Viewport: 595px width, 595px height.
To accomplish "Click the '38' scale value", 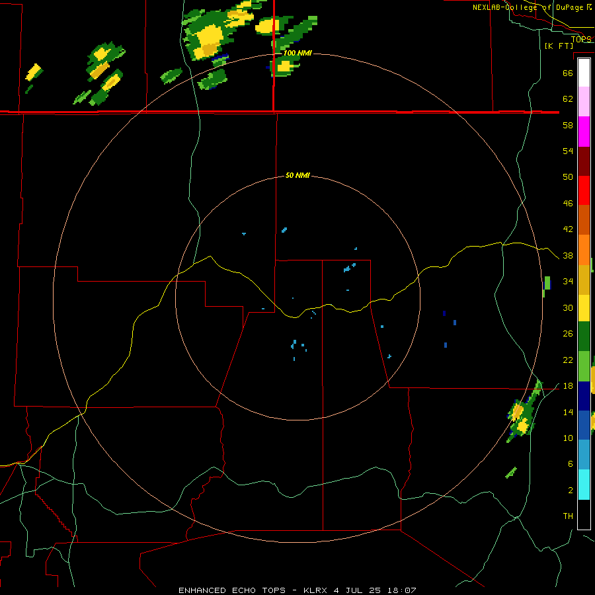I will 568,255.
